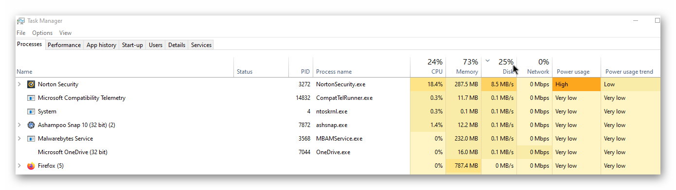Expand the Malwarebytes Service process group
The height and width of the screenshot is (190, 676).
coord(19,139)
